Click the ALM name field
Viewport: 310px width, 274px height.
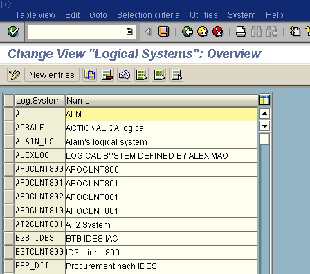click(161, 114)
